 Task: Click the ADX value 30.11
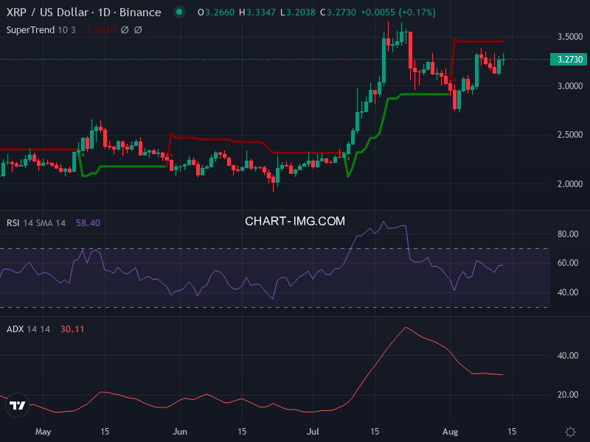(x=72, y=329)
